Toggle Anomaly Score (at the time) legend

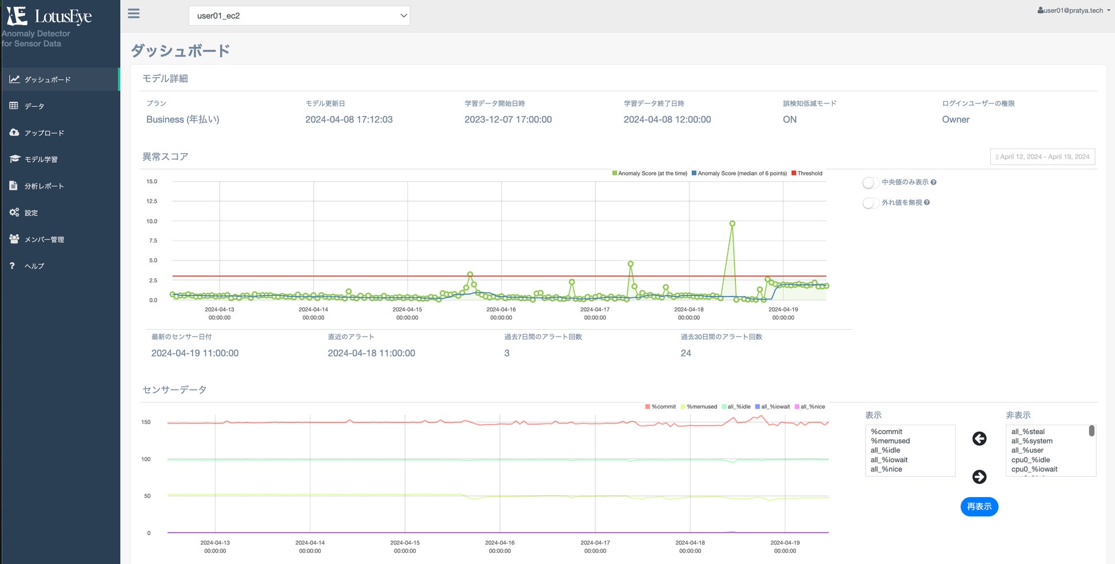(650, 173)
